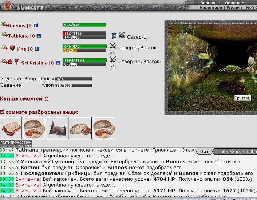Click the crossed swords icon near Север-1
The height and width of the screenshot is (200, 257).
[122, 35]
